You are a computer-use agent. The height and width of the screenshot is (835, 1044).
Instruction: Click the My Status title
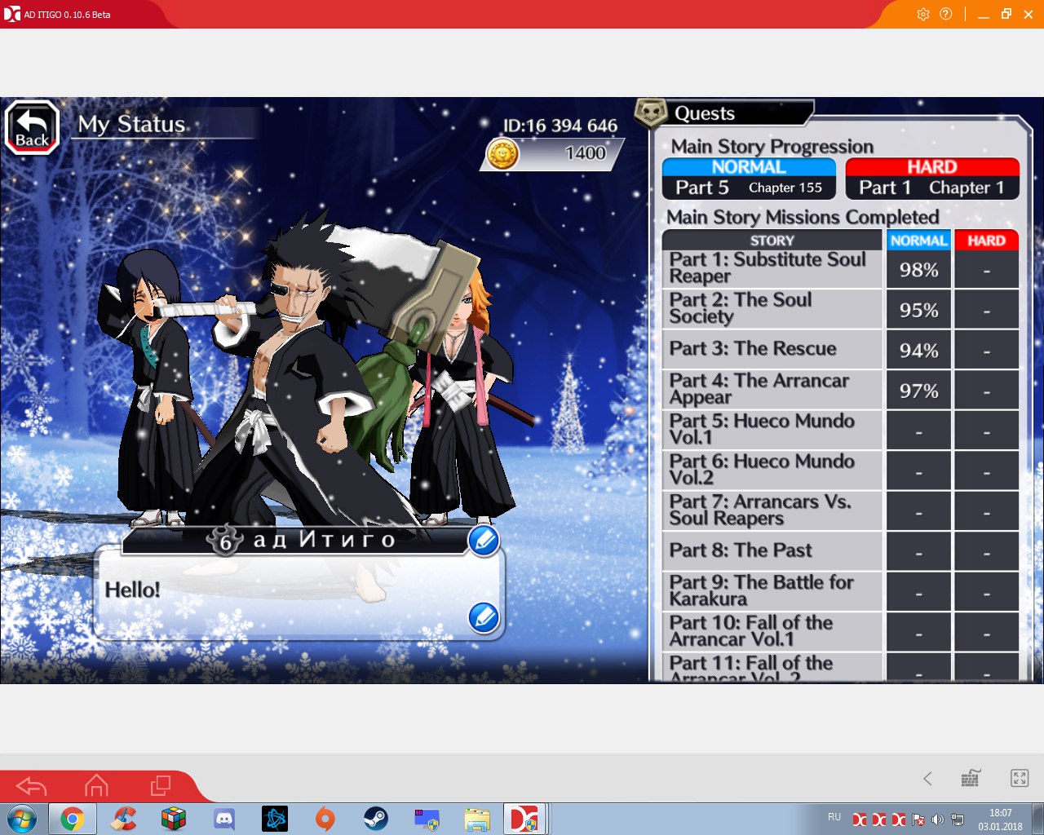tap(131, 124)
